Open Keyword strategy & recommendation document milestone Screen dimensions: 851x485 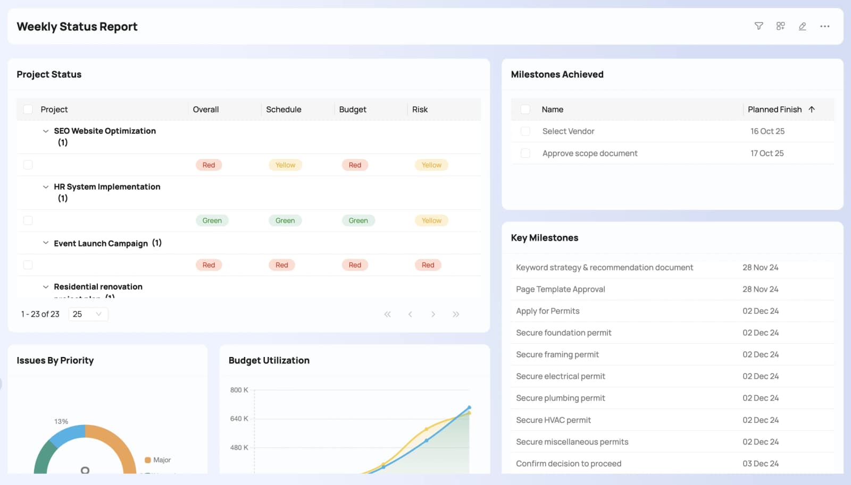(x=604, y=268)
